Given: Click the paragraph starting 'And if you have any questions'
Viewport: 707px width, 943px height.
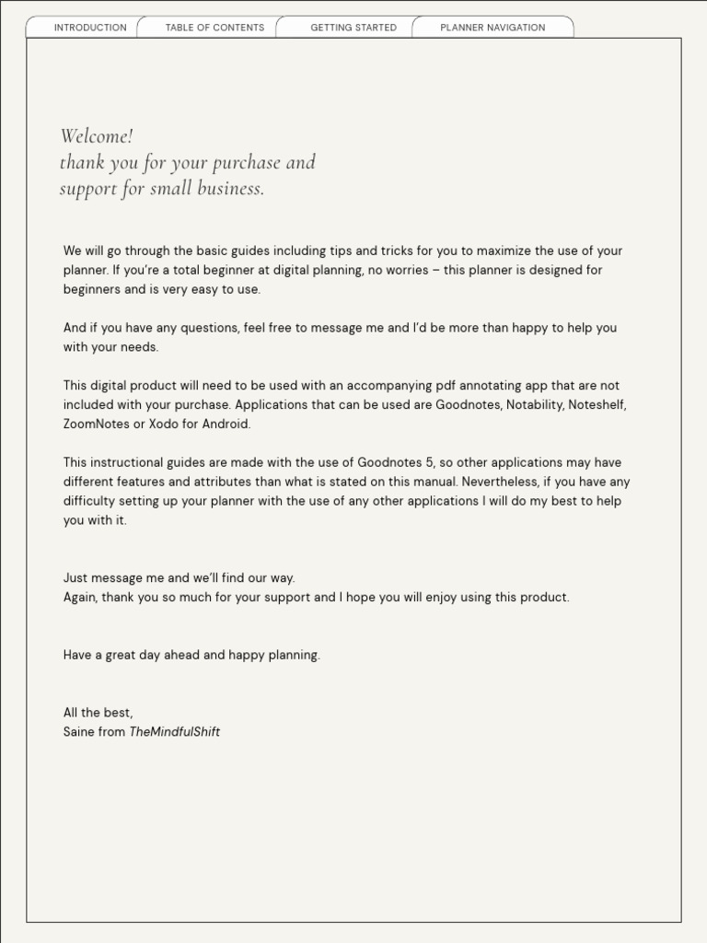Looking at the screenshot, I should [340, 337].
